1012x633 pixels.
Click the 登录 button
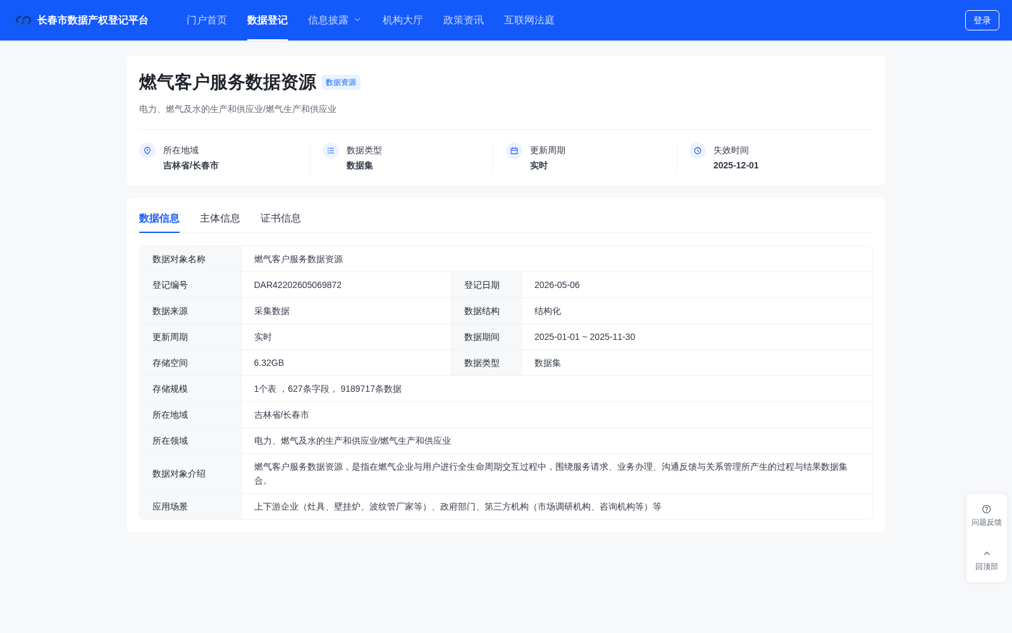pos(982,20)
